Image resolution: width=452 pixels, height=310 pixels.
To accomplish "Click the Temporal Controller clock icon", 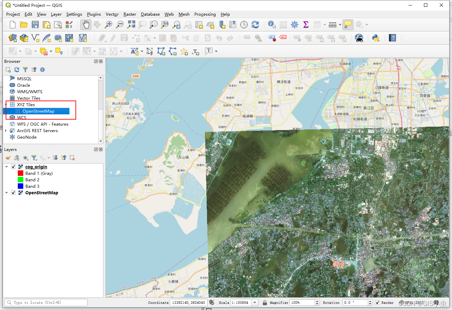I will 244,25.
